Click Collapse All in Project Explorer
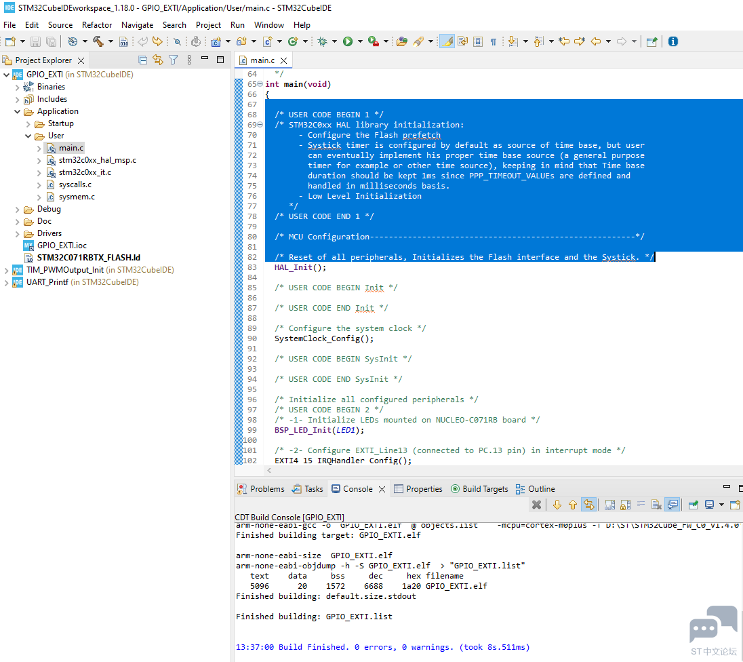743x662 pixels. (x=142, y=60)
